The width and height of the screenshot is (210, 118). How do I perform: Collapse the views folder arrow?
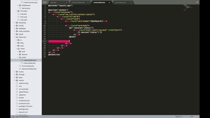(16, 49)
